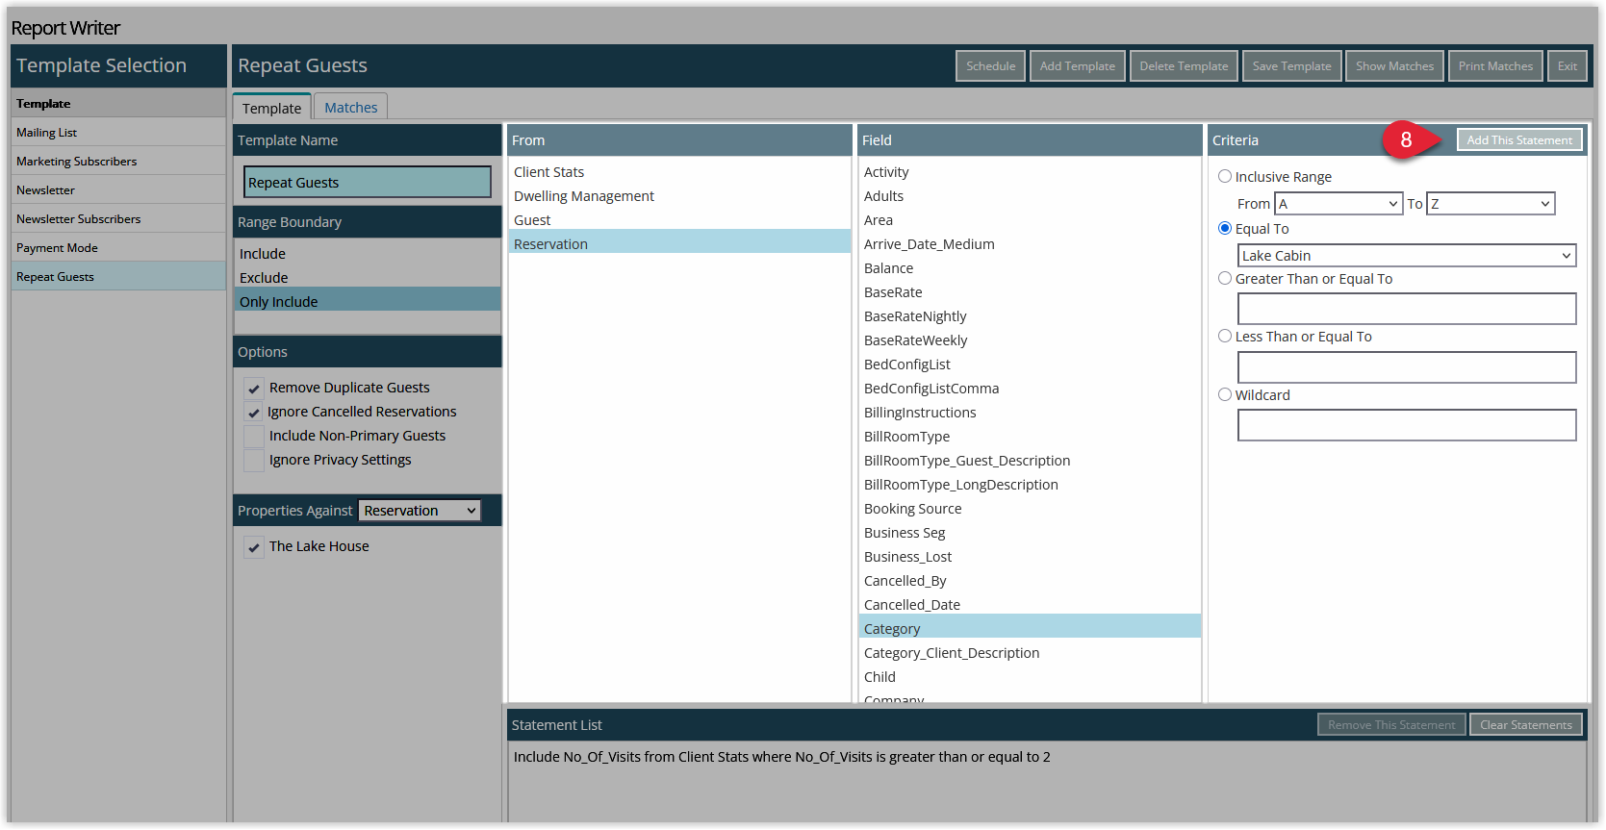Select BillingInstructions field

click(1030, 413)
